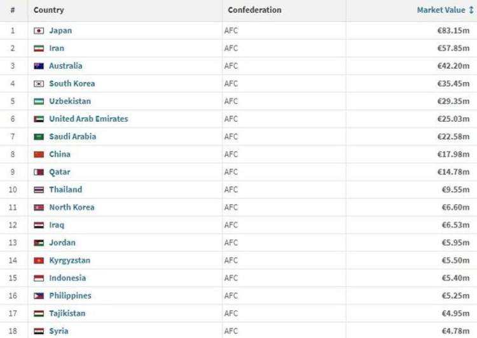Open the Thailand team page link
Viewport: 477px width, 338px height.
coord(66,190)
